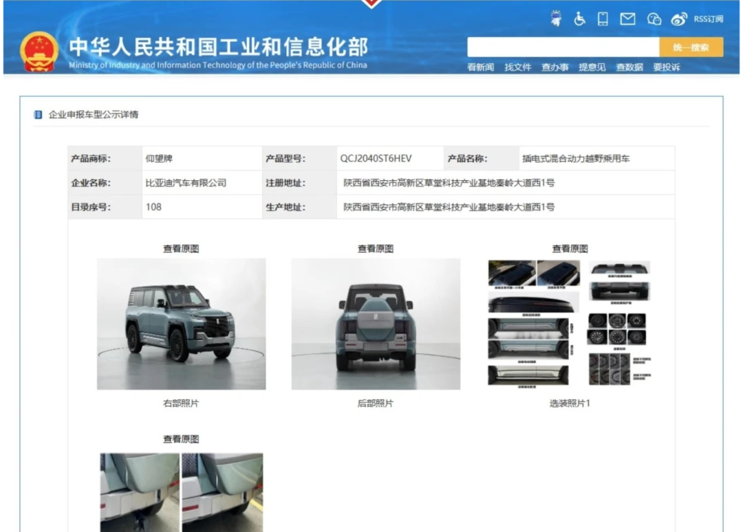This screenshot has width=743, height=532.
Task: Select the product name 插电式混合动力越野乘用车
Action: pyautogui.click(x=576, y=159)
